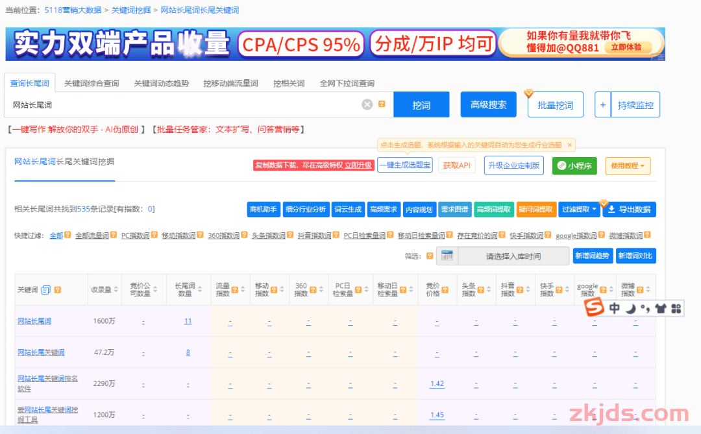Screen dimensions: 701x434
Task: Sort table by 竞价公司数量 column
Action: (x=155, y=289)
